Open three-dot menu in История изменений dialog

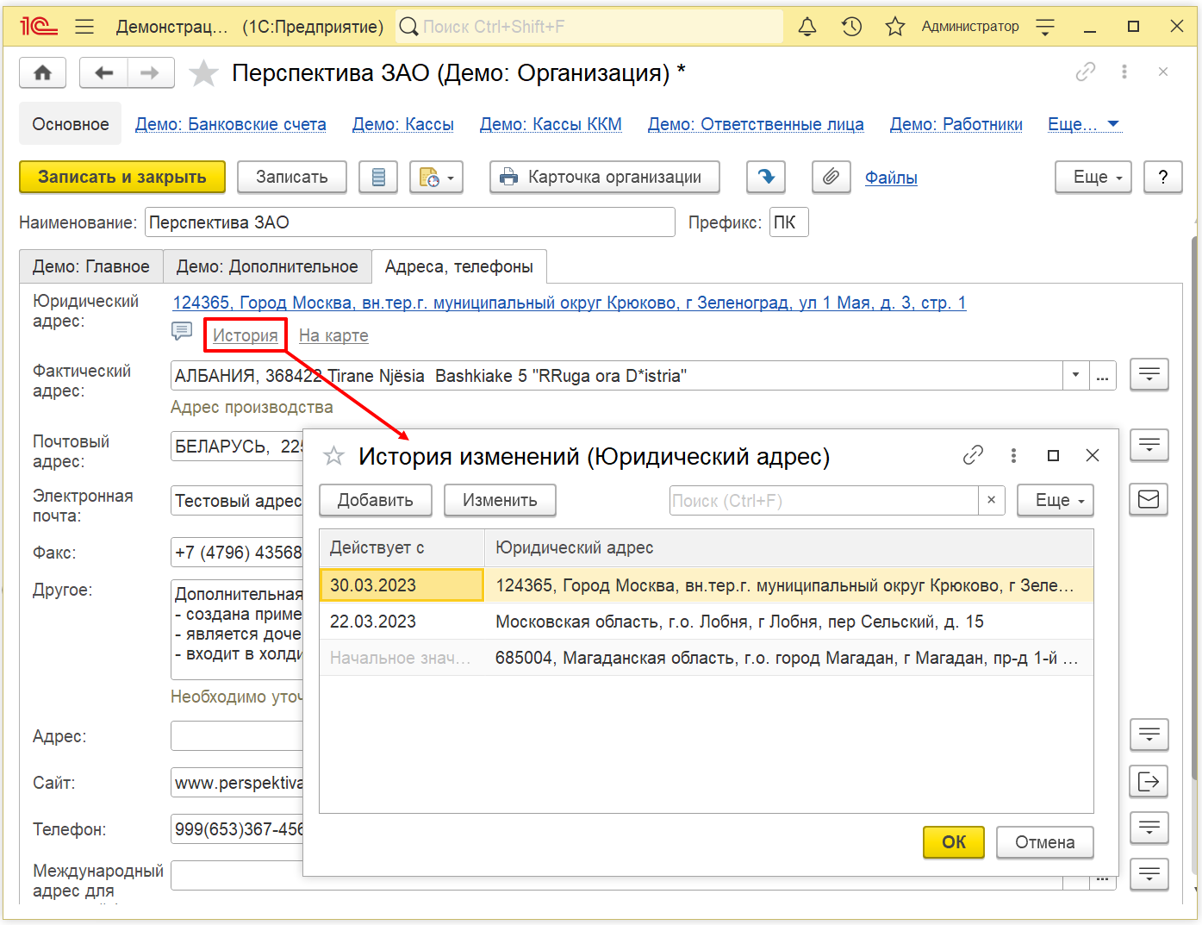(x=1013, y=455)
